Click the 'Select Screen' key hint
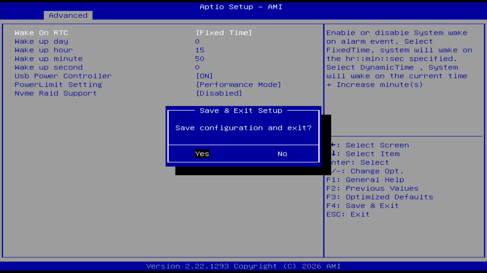Screen dimensions: 487x273 [370, 145]
